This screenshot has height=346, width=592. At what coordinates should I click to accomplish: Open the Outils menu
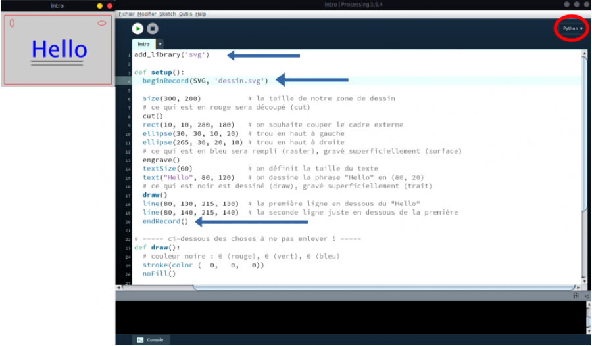[185, 14]
